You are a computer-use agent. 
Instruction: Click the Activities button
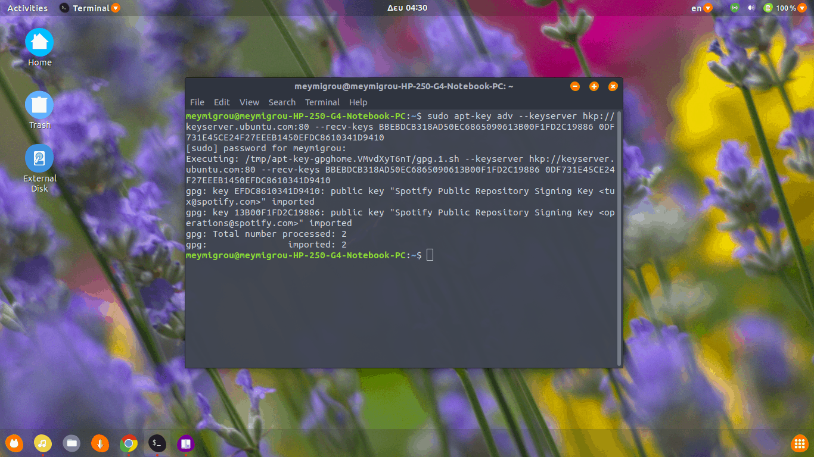(27, 8)
